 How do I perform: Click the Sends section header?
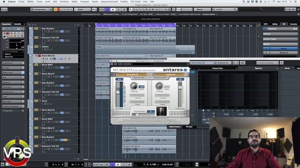(x=287, y=68)
